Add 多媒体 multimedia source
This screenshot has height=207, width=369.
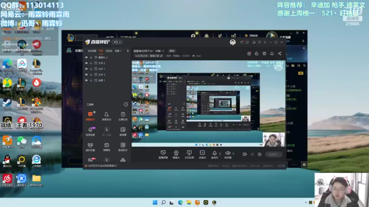(x=202, y=155)
